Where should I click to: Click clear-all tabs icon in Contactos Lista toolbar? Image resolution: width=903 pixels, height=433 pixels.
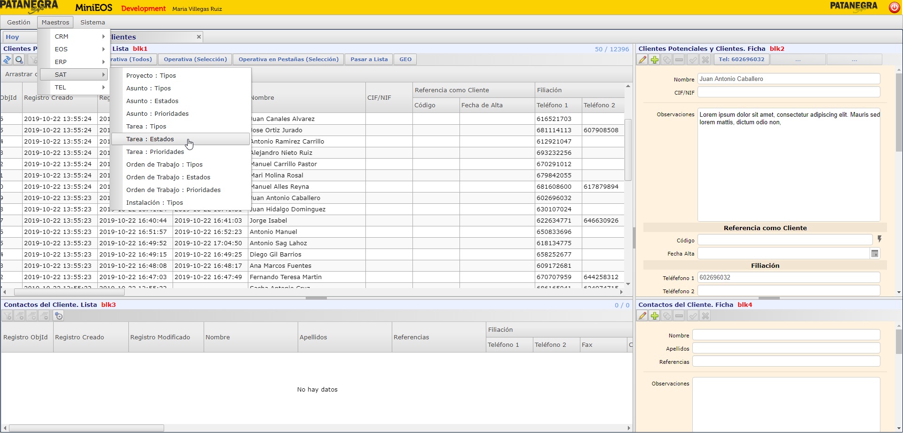click(20, 316)
